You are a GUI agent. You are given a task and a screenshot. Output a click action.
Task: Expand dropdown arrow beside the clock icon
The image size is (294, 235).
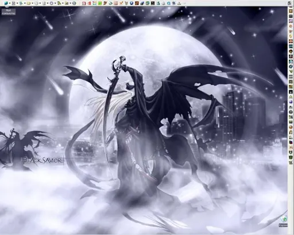pyautogui.click(x=40, y=3)
